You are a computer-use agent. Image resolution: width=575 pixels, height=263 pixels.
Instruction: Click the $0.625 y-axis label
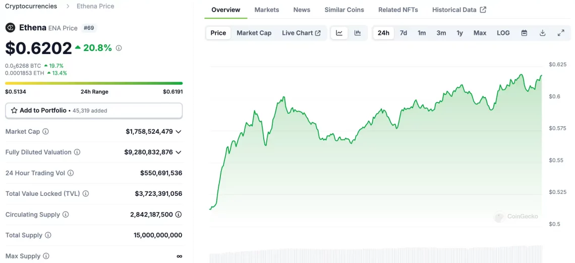click(x=557, y=65)
